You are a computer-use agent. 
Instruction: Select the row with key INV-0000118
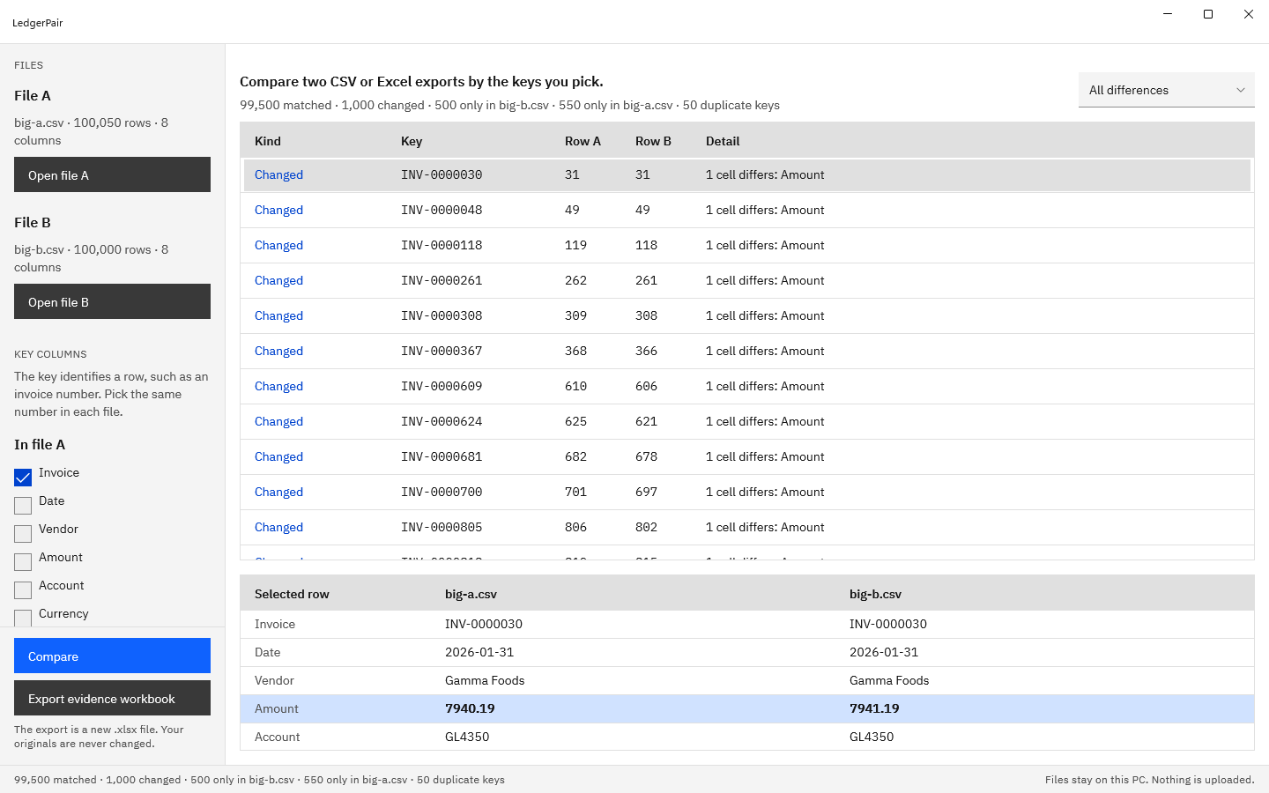point(747,245)
